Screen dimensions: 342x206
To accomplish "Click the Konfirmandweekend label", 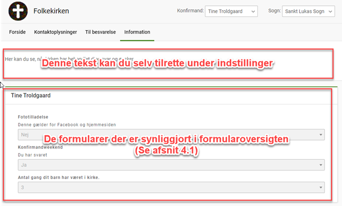I will pos(40,147).
